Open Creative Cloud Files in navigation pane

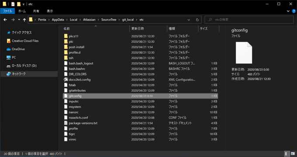(x=23, y=41)
